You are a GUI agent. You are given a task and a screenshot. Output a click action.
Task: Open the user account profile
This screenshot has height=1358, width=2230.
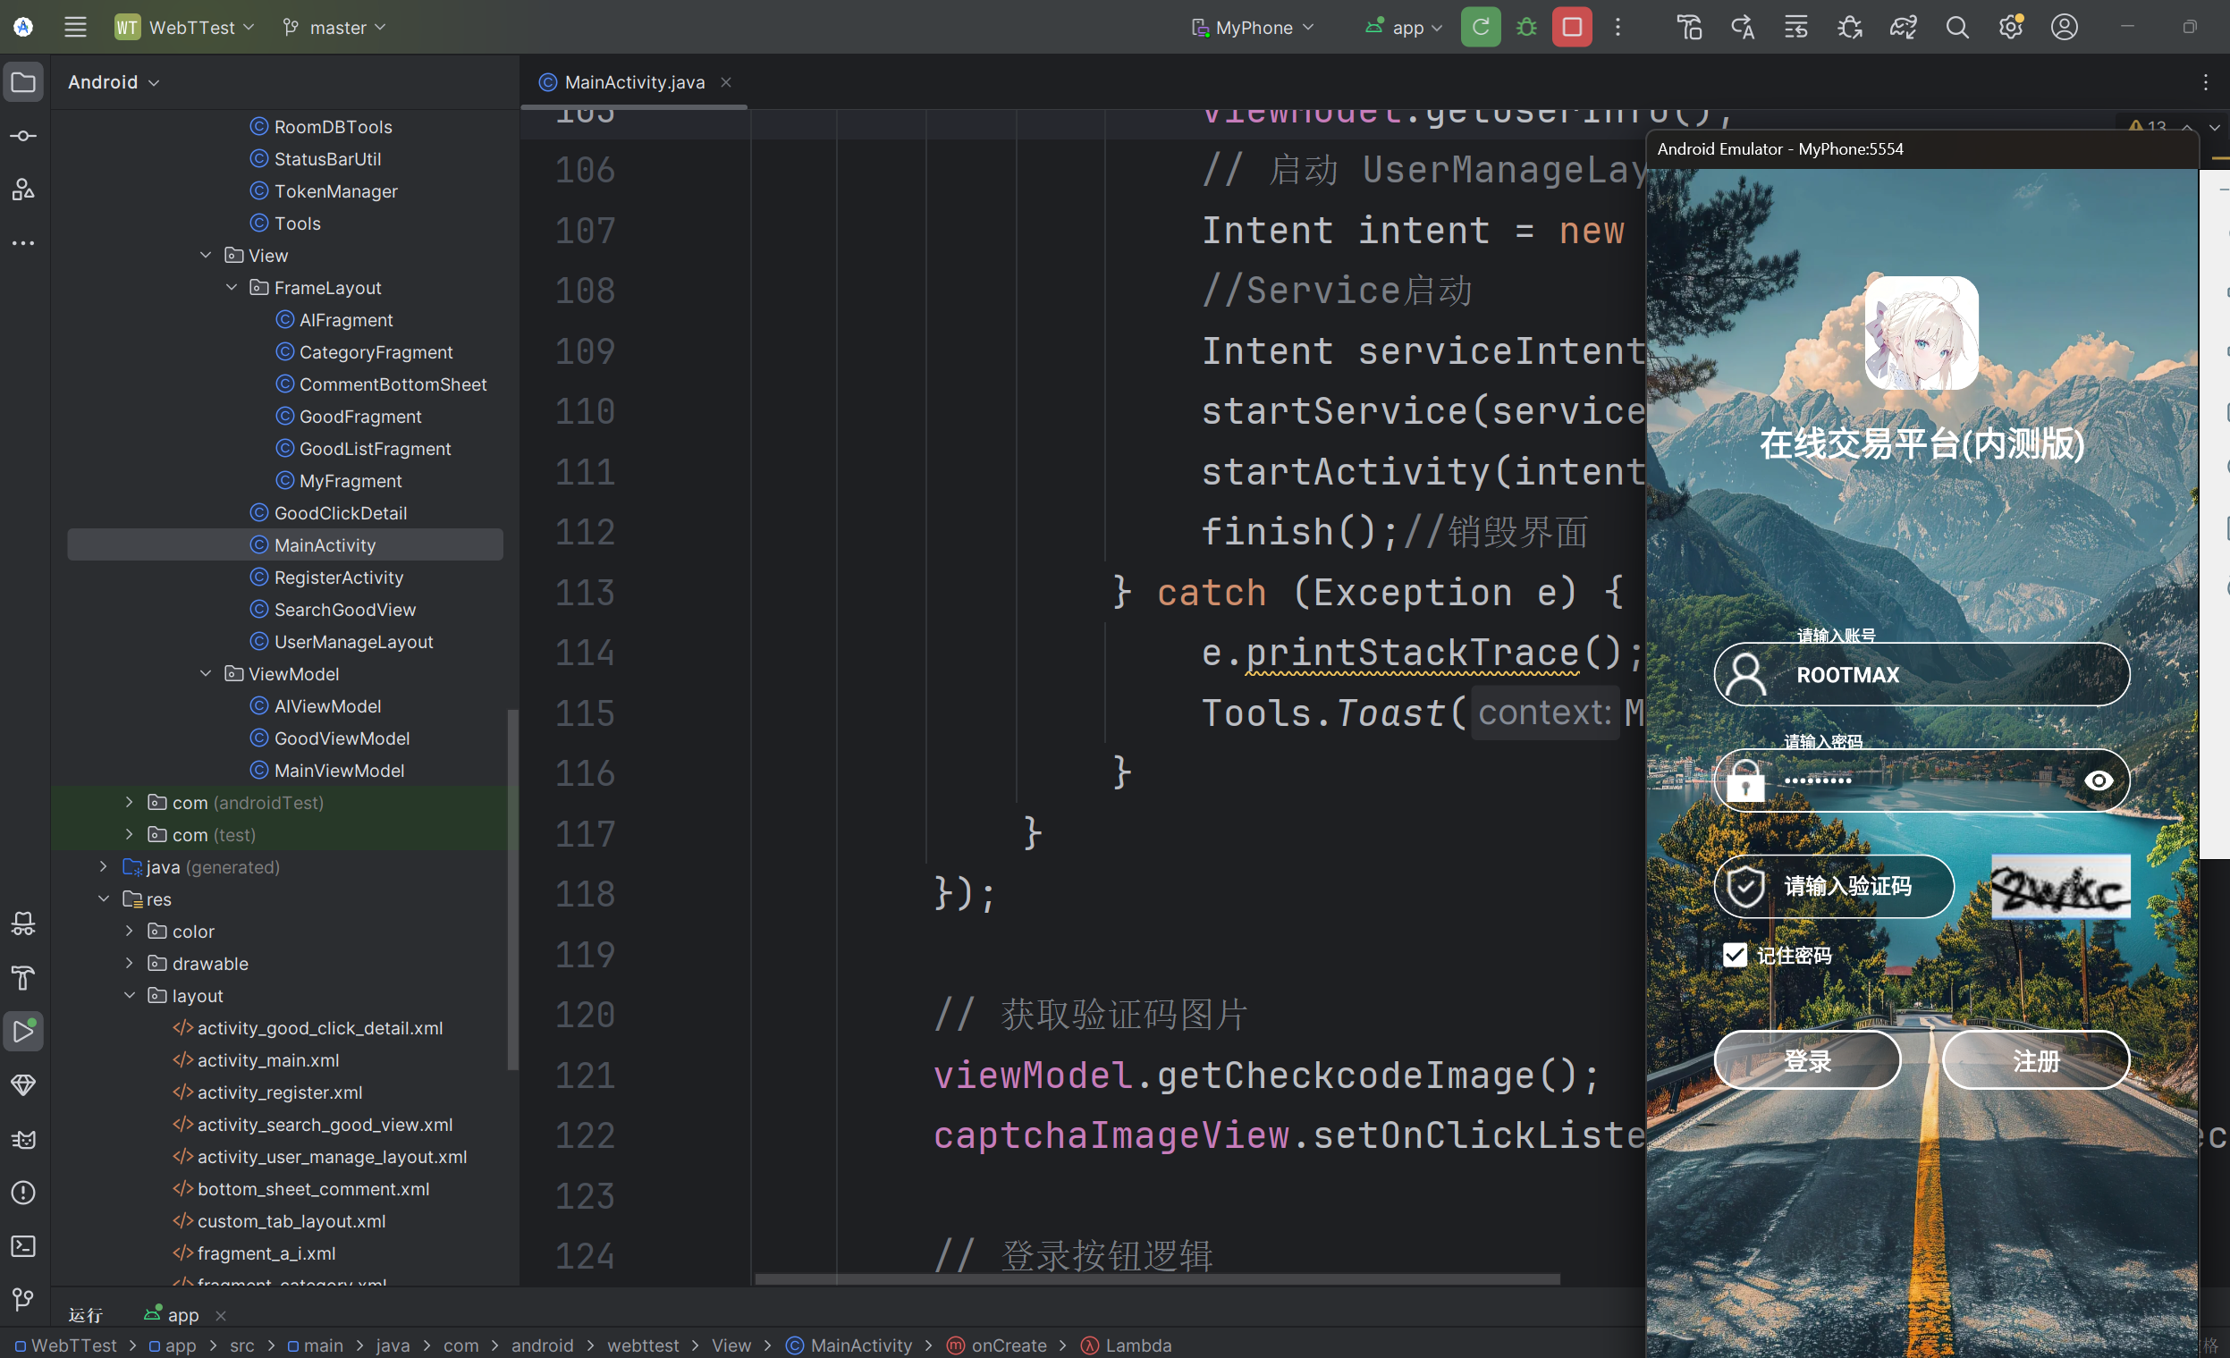click(2065, 27)
